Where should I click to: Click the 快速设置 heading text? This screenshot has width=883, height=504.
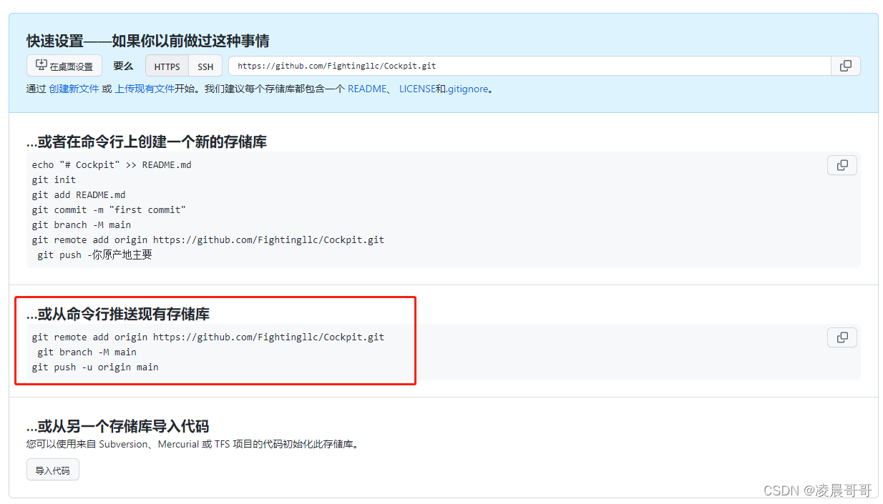(148, 41)
